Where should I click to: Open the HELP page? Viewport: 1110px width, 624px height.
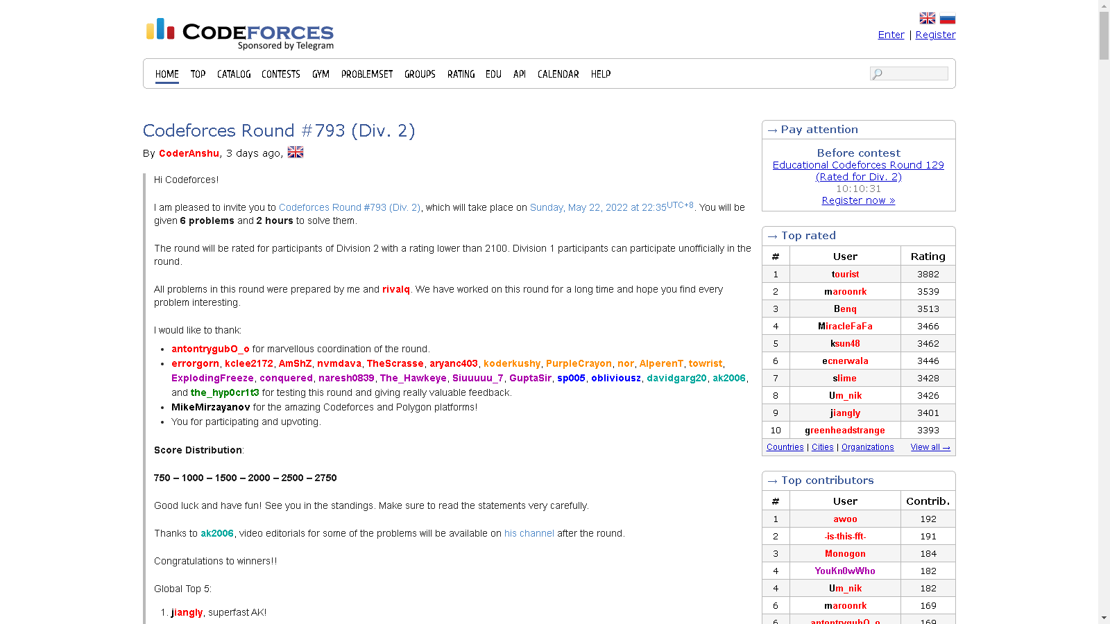tap(601, 74)
